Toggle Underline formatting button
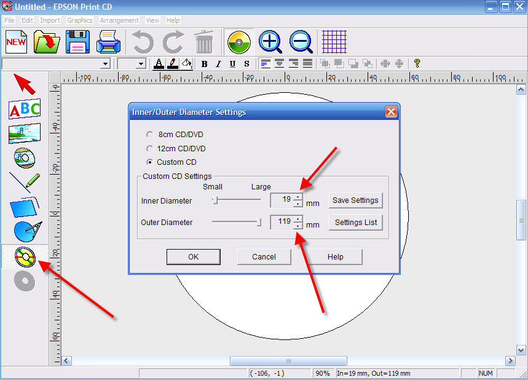 pos(232,64)
